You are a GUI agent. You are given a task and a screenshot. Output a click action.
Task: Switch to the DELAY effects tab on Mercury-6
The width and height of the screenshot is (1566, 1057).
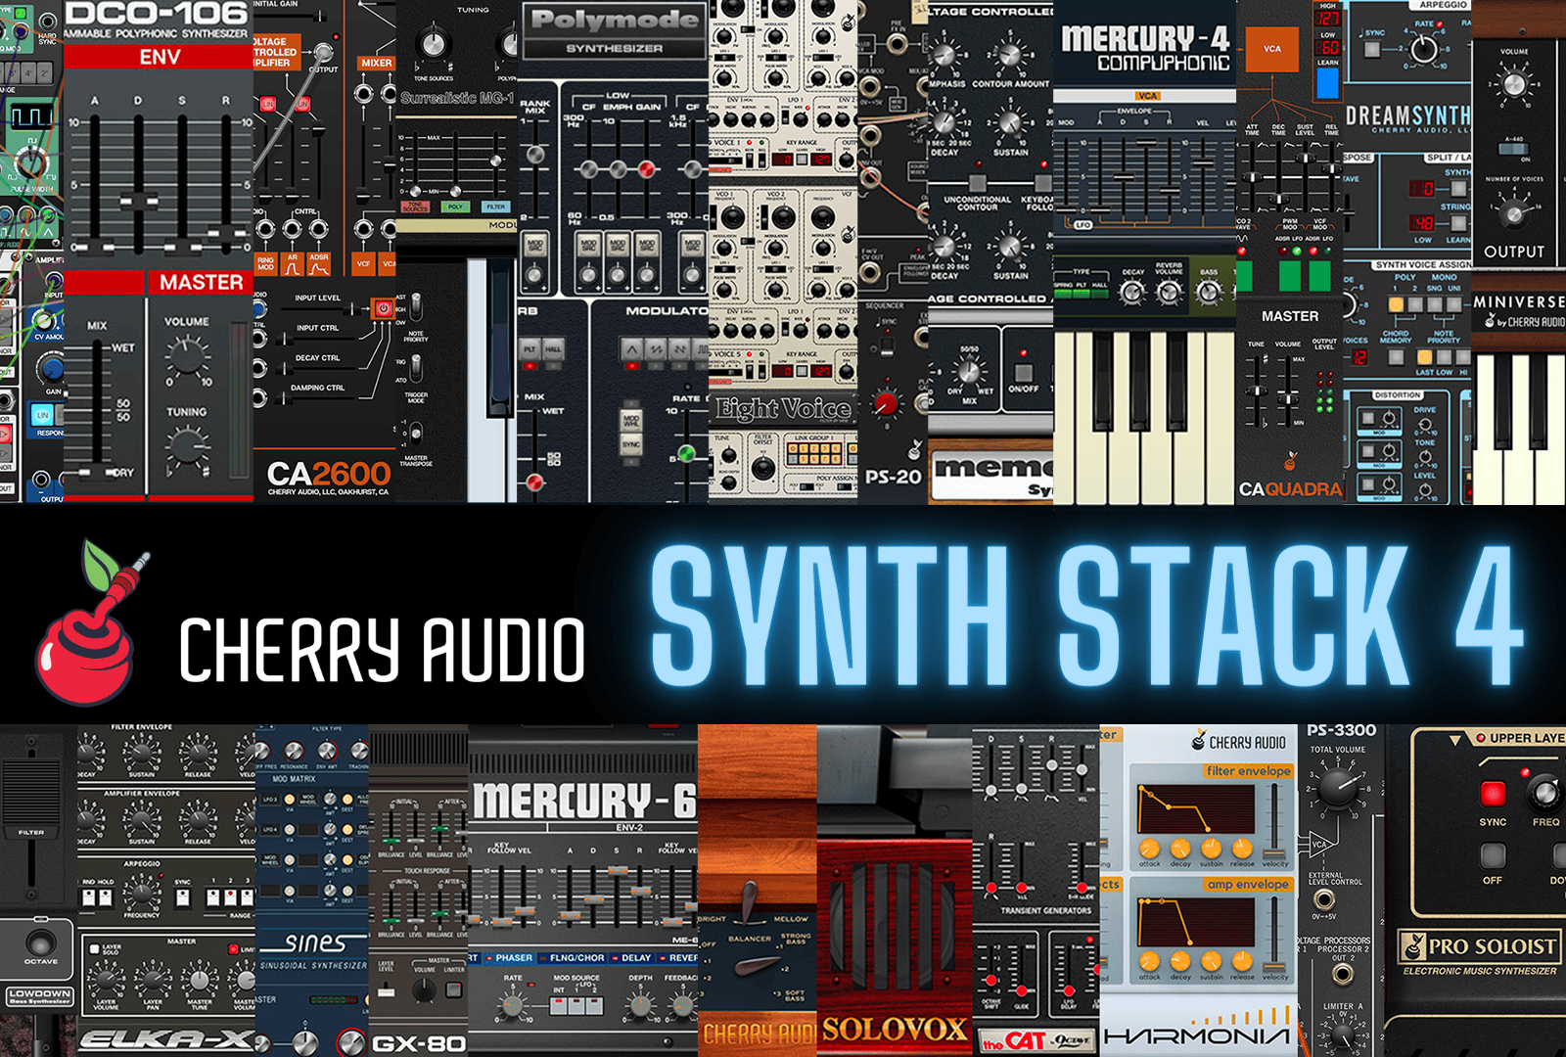tap(631, 958)
